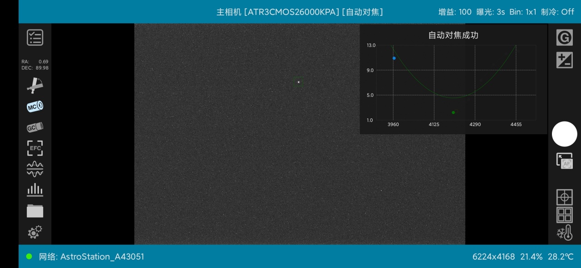The image size is (581, 268).
Task: Open the exposure plus/minus adjustment
Action: point(564,60)
